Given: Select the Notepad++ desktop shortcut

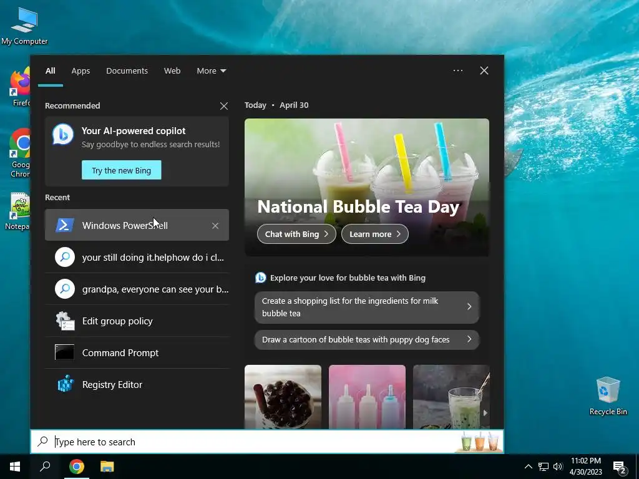Looking at the screenshot, I should [18, 211].
